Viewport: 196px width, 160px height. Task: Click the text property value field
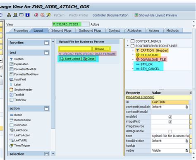click(x=170, y=136)
